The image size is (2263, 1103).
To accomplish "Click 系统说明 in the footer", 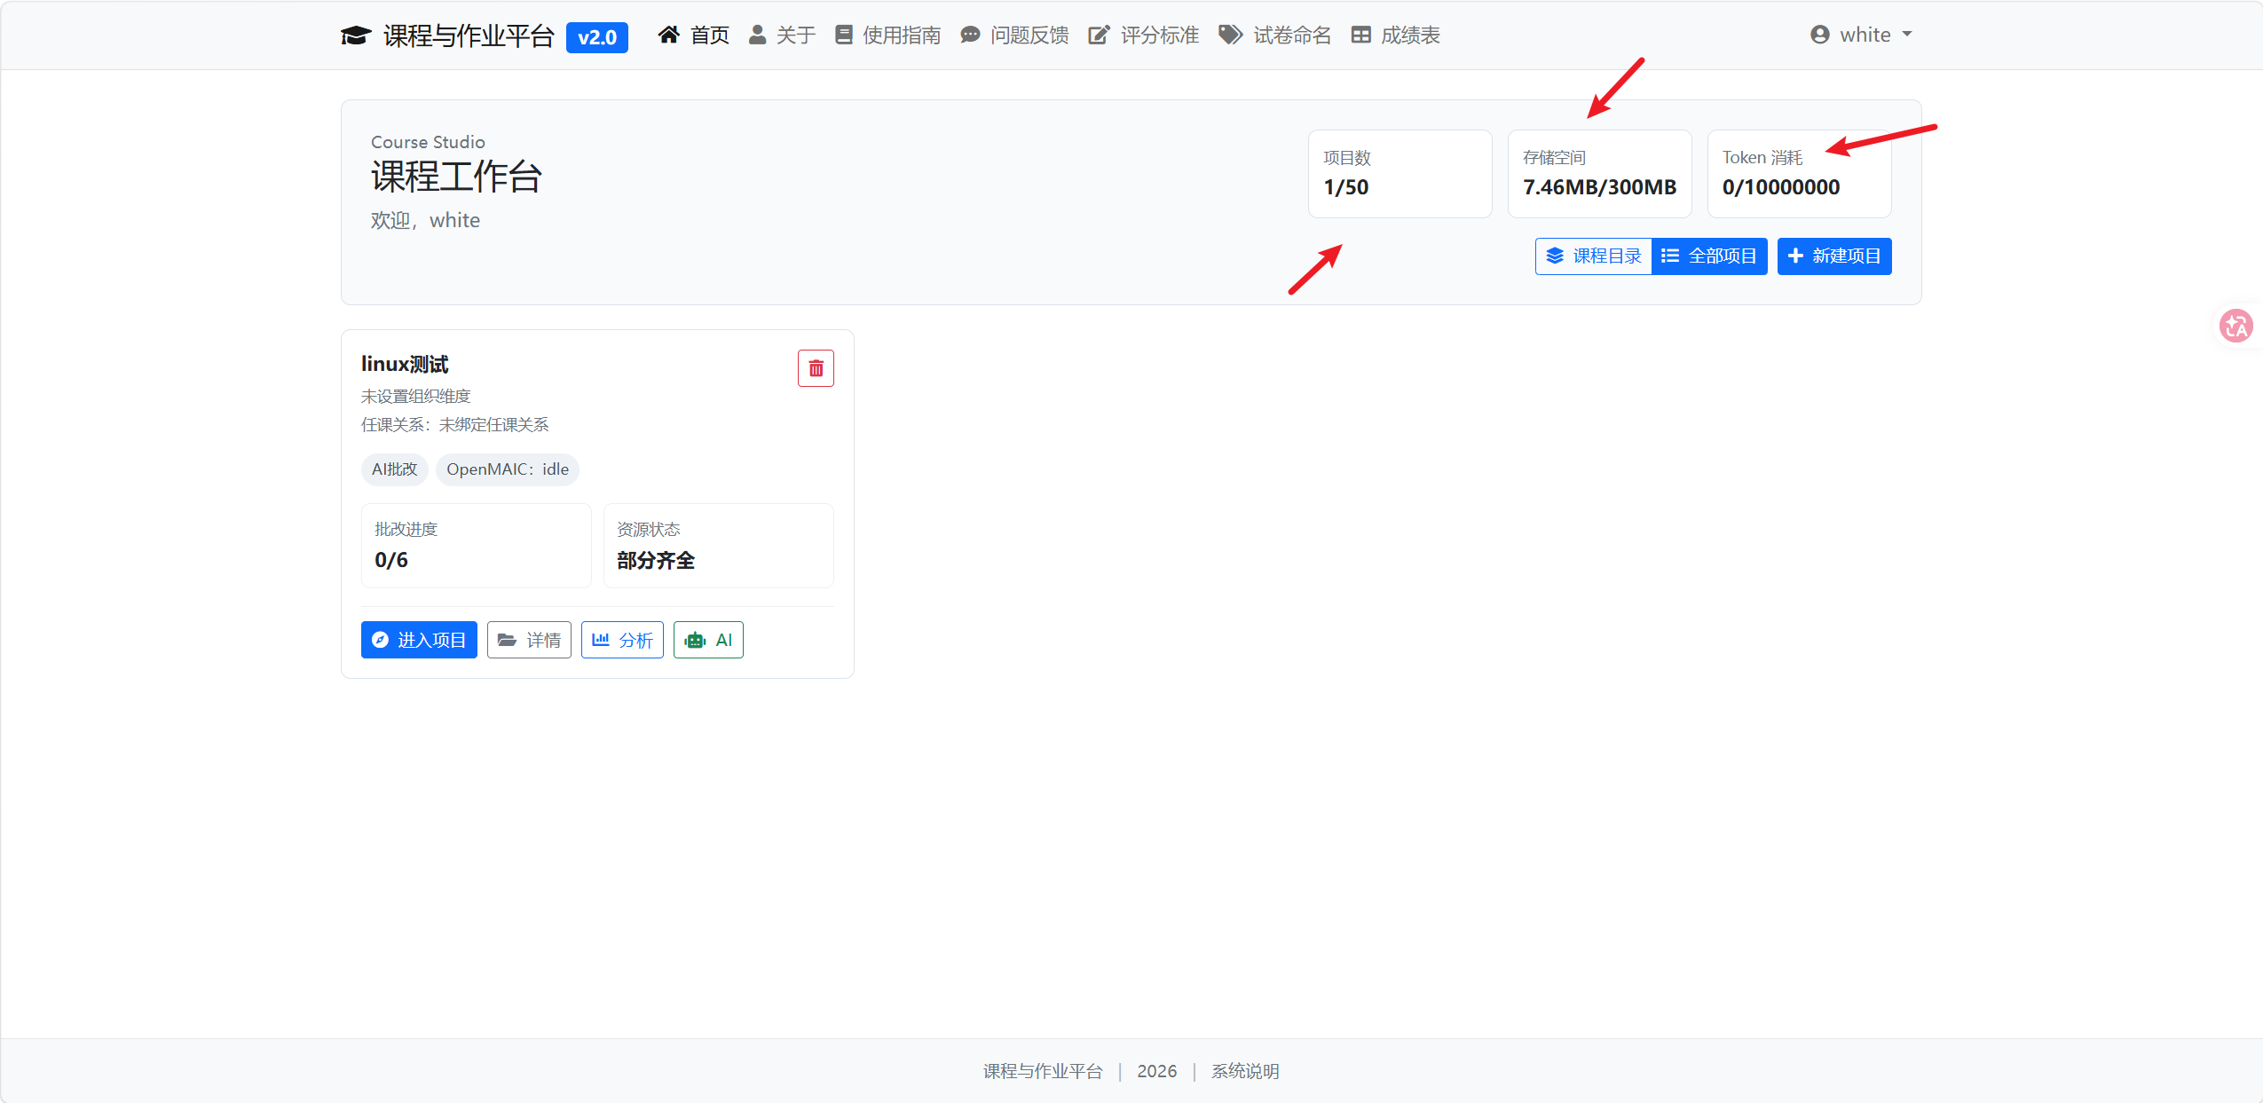I will click(x=1245, y=1071).
